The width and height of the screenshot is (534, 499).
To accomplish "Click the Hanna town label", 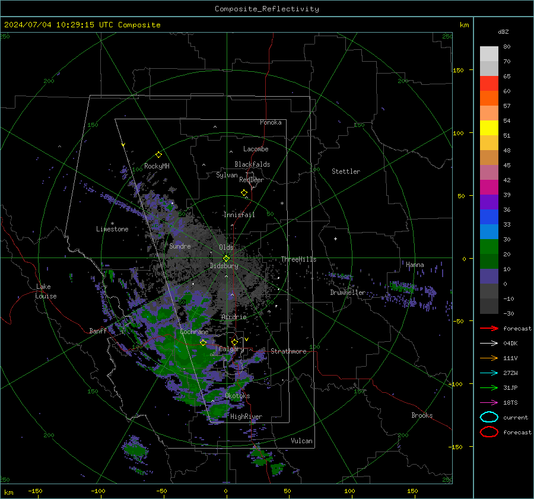I will pos(415,265).
